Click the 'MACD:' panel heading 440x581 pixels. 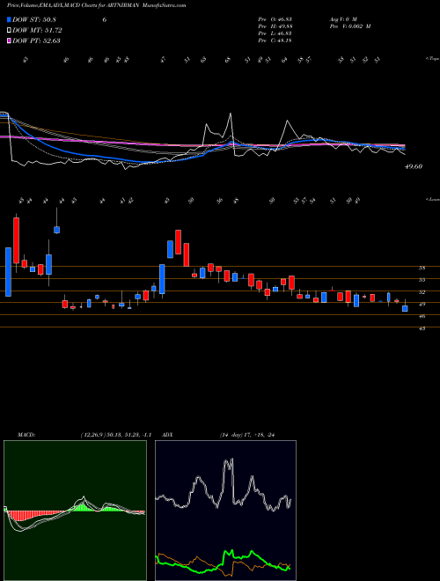tap(26, 435)
